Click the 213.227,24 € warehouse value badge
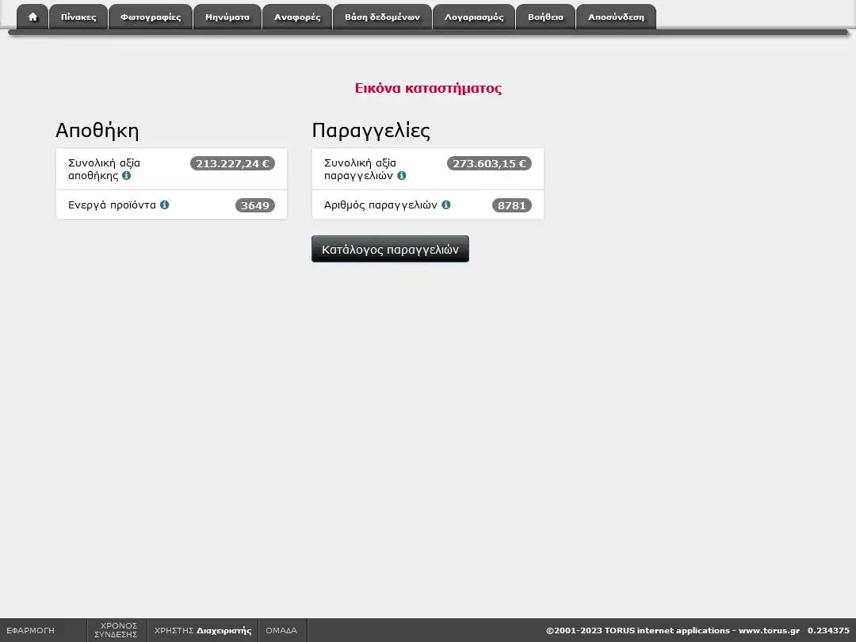This screenshot has width=856, height=642. pyautogui.click(x=232, y=164)
